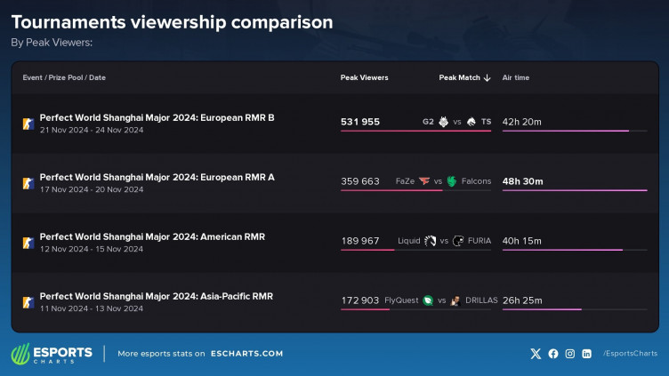
Task: Click the 48h 30m air time bar
Action: coord(575,190)
